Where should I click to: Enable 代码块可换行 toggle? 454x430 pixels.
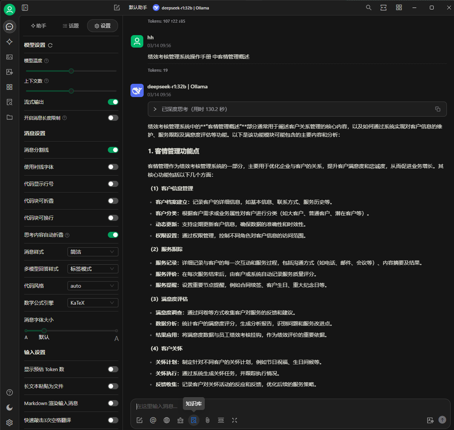(x=113, y=218)
